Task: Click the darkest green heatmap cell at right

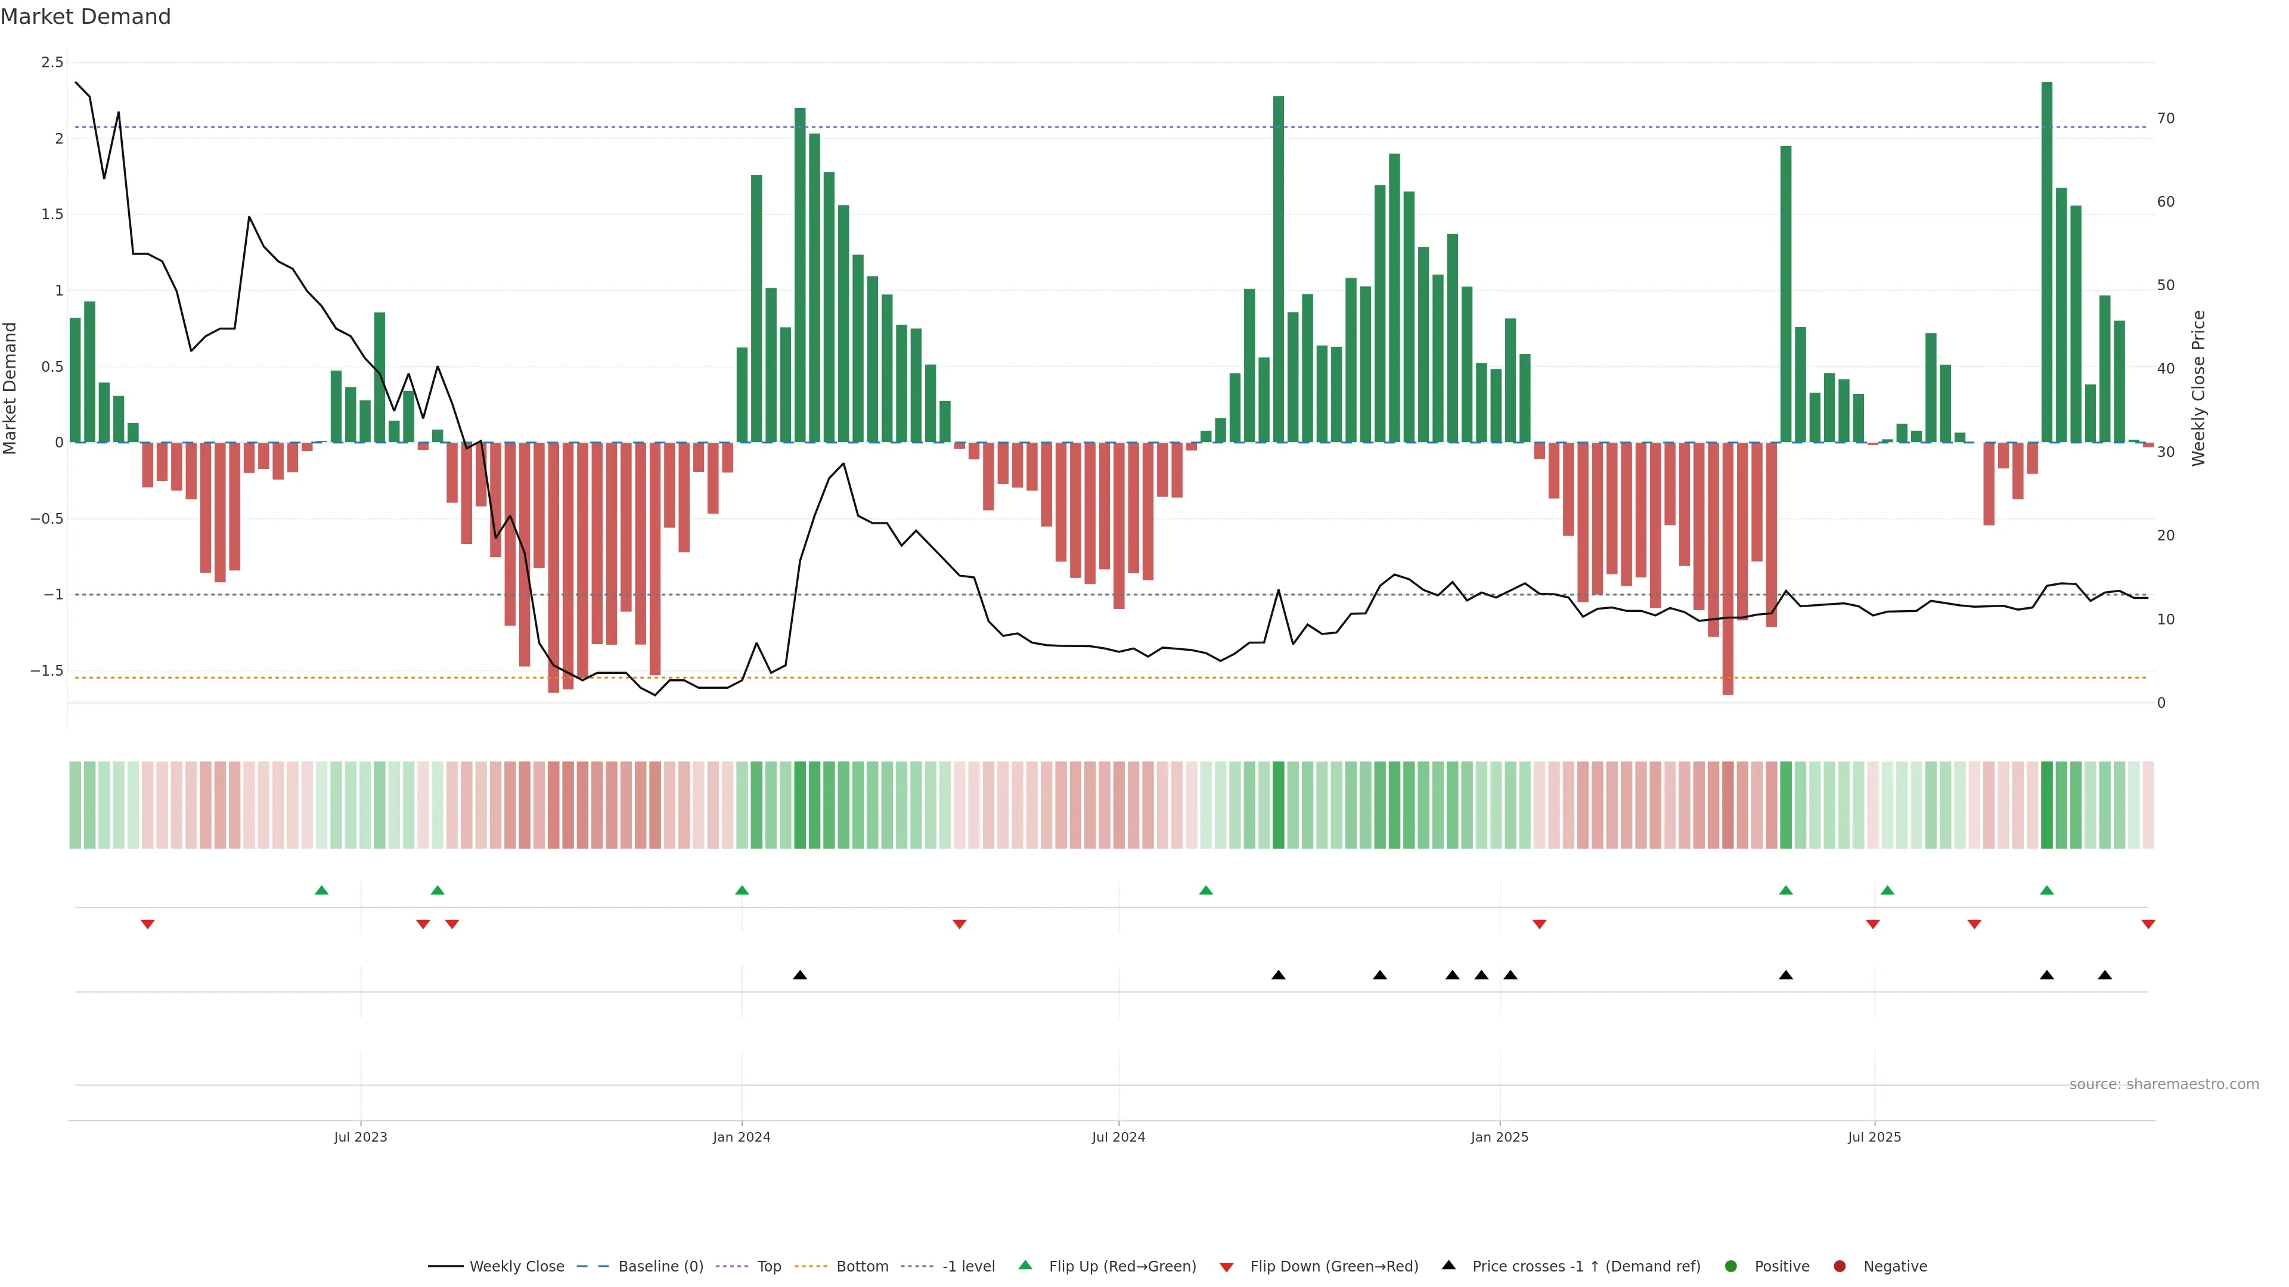Action: (x=2046, y=805)
